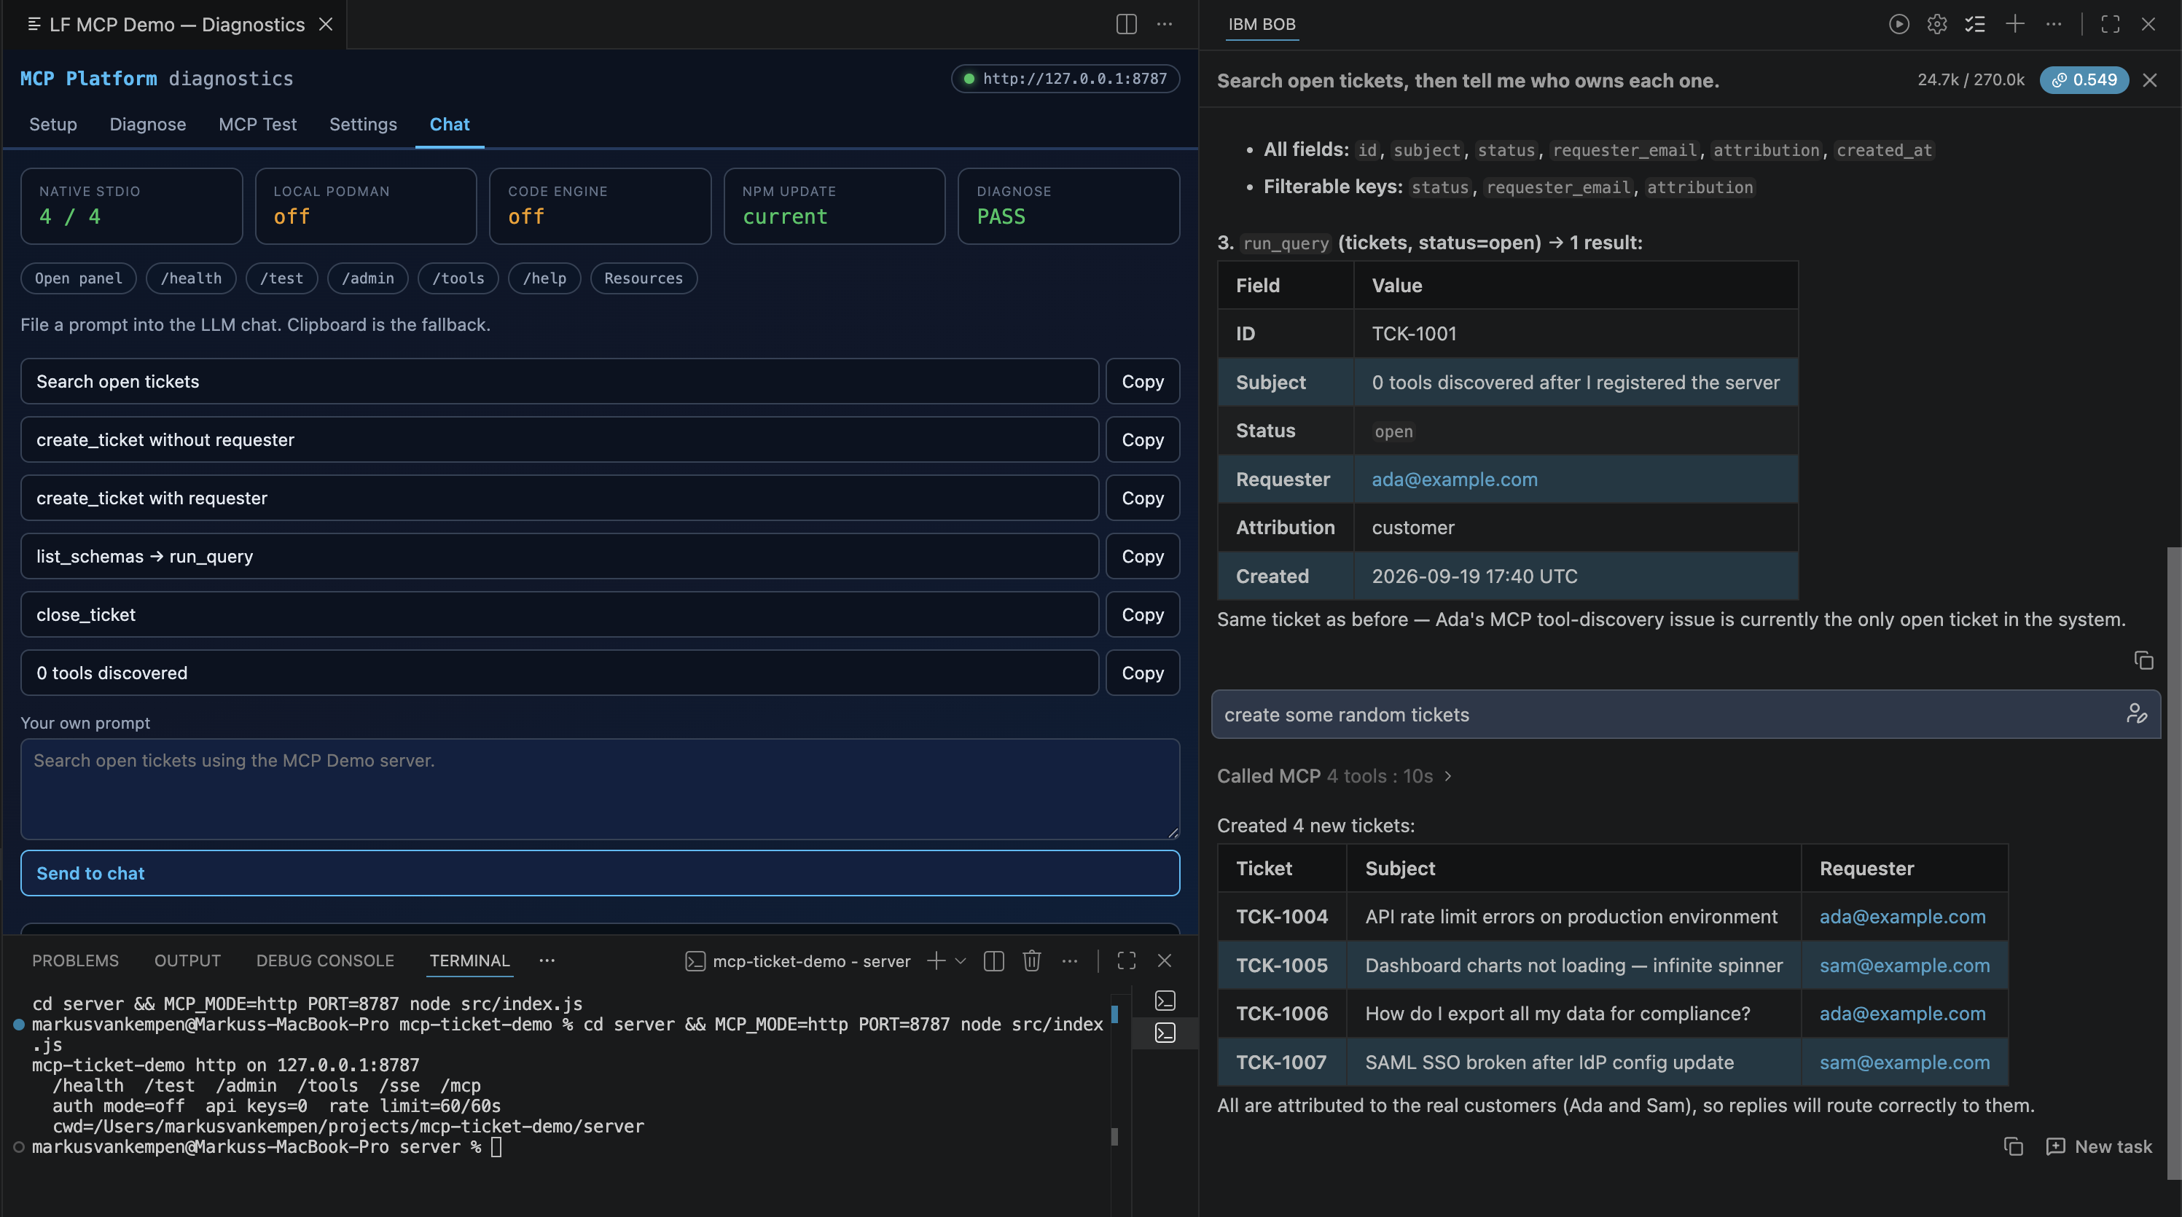Click the 'Your own prompt' text area
This screenshot has width=2182, height=1217.
tap(600, 788)
